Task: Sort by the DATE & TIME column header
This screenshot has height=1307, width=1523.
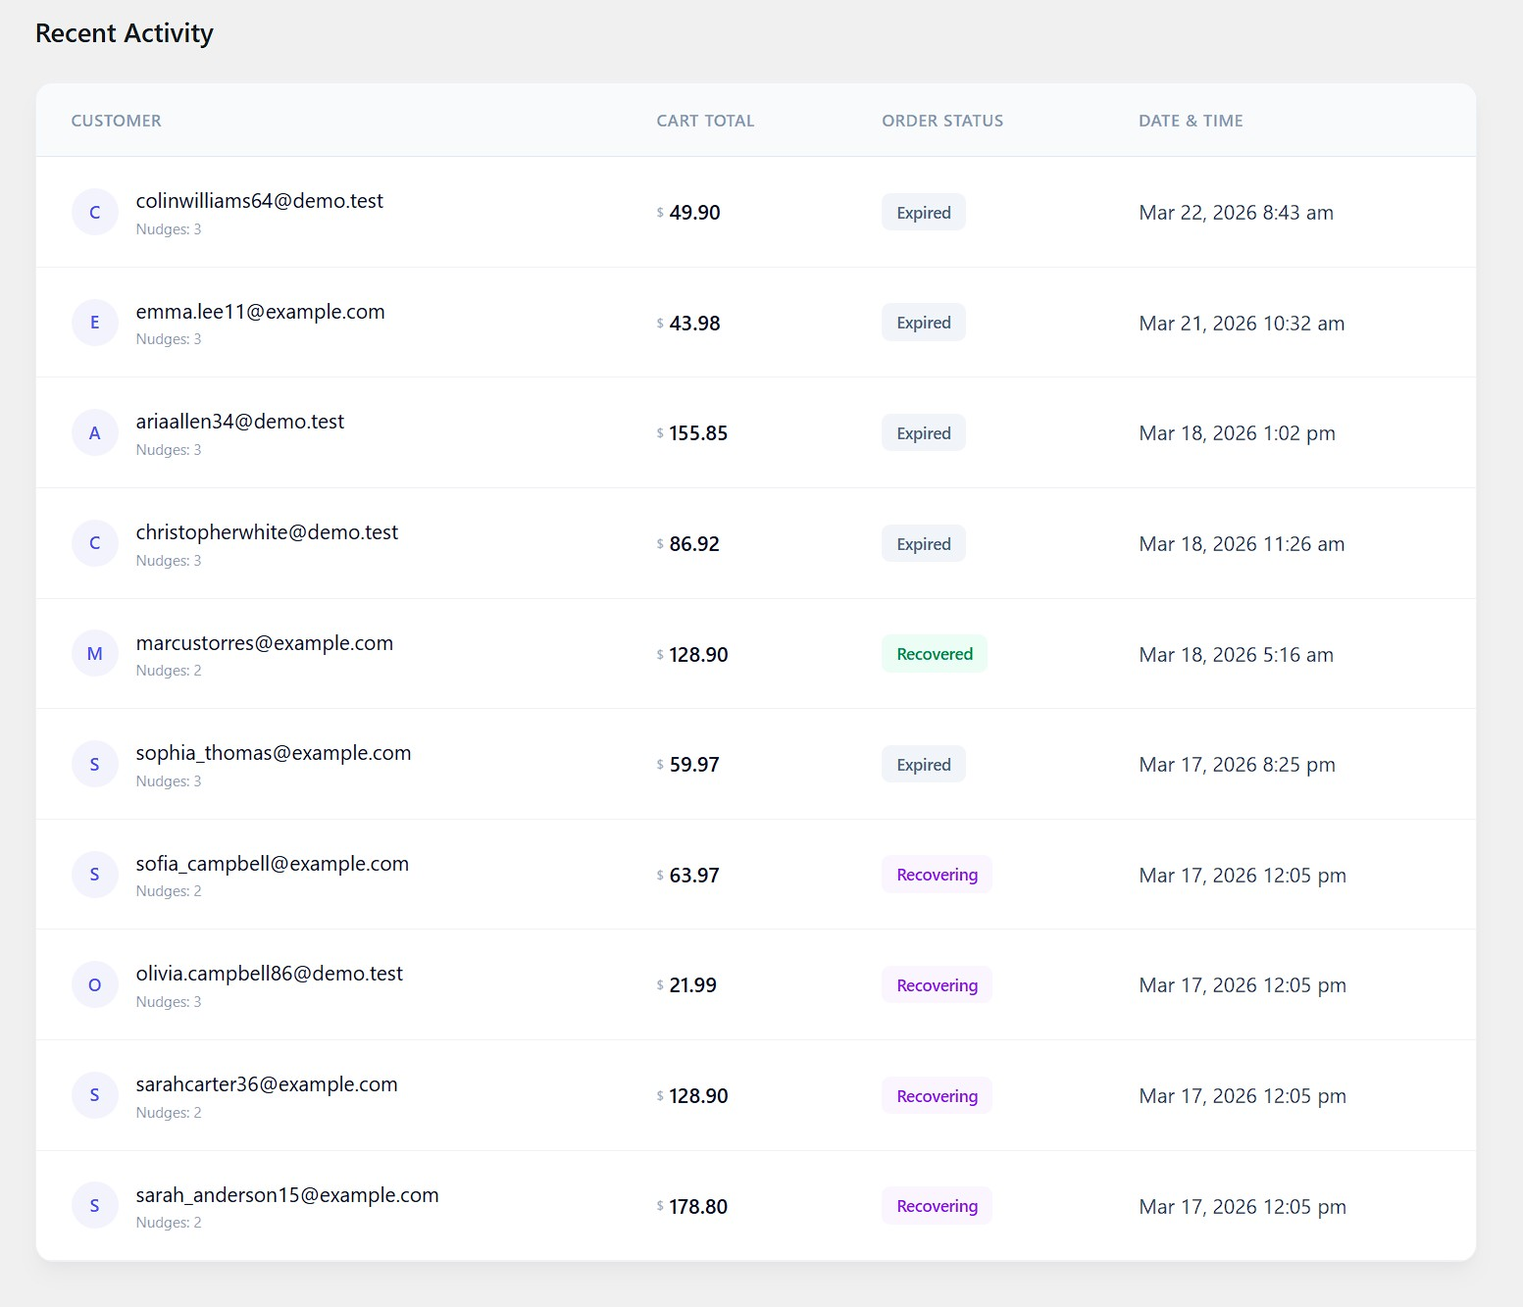Action: tap(1190, 120)
